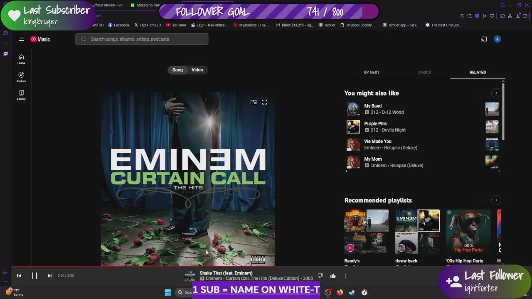
Task: Switch player to Song mode
Action: [x=177, y=70]
